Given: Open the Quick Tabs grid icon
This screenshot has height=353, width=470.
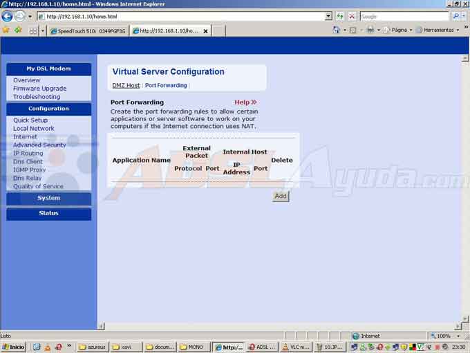Looking at the screenshot, I should tap(33, 31).
